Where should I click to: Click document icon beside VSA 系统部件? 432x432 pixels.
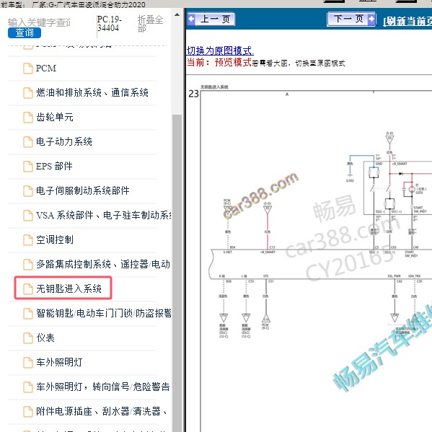coord(28,216)
